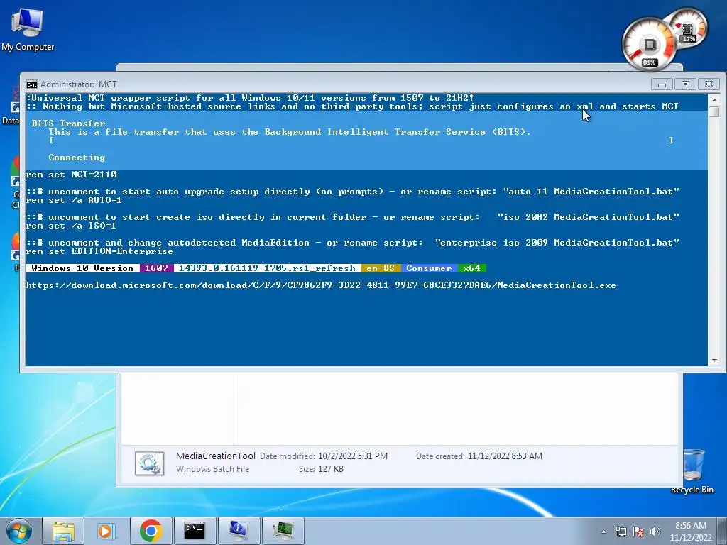Click the Consumer edition badge
Screen dimensions: 727x545
point(429,268)
